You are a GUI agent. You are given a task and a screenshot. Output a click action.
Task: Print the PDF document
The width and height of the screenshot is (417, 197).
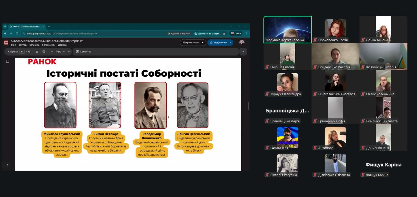[44, 52]
